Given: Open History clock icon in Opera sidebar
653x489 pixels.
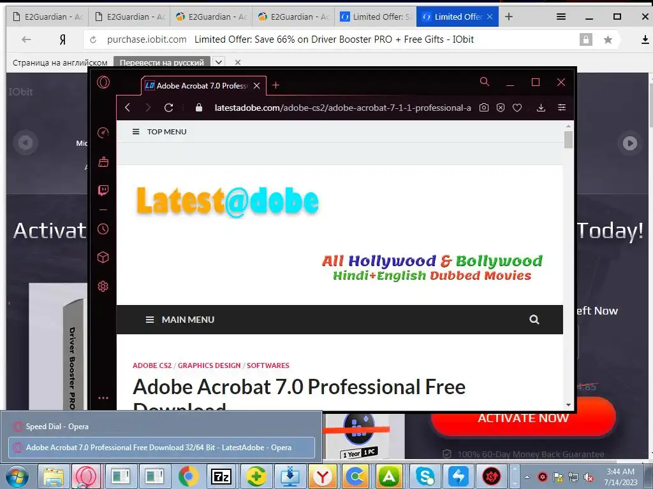Looking at the screenshot, I should (x=103, y=229).
